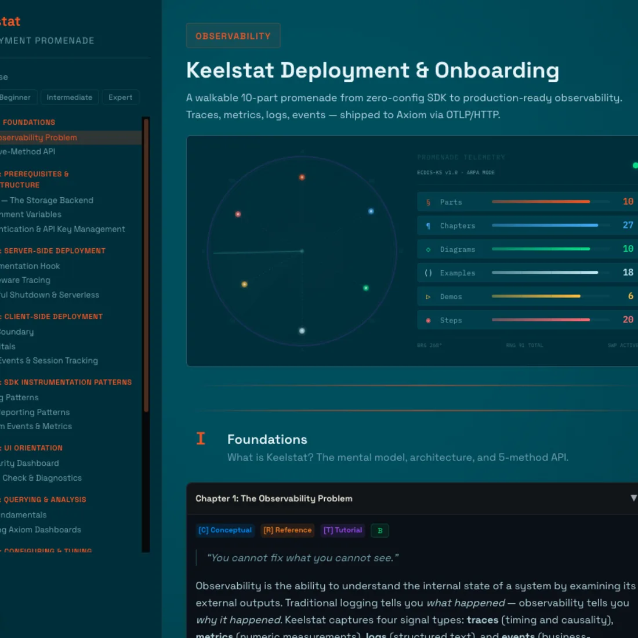Viewport: 638px width, 638px height.
Task: Open Graceful Shutdown & Serverless chapter
Action: click(x=50, y=295)
